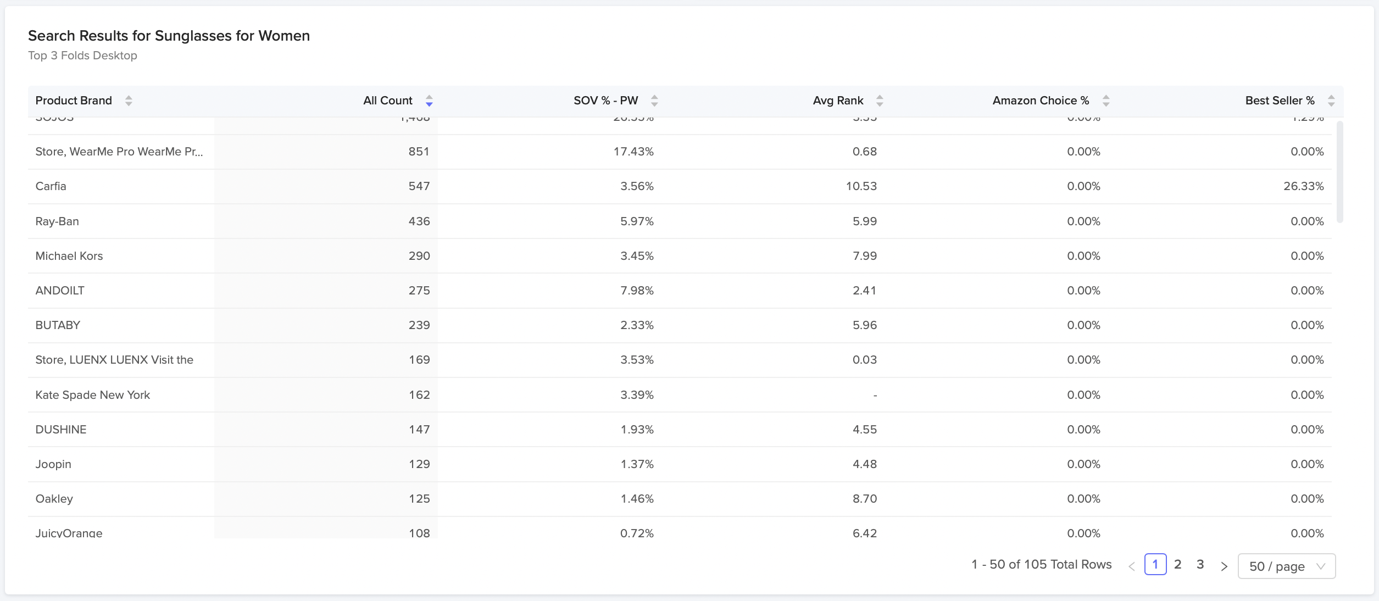
Task: Click Avg Rank value 6.42
Action: click(x=865, y=533)
